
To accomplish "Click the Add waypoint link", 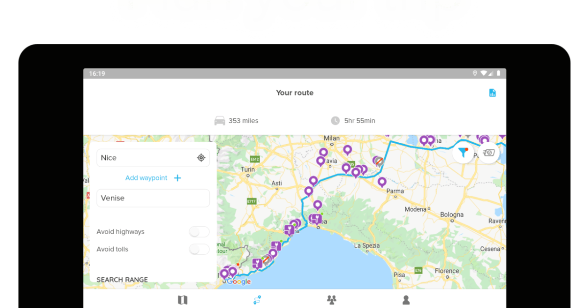I will 146,178.
